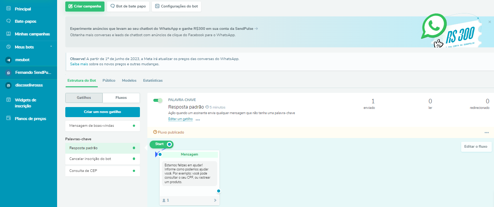Expand the Meus bots arrow
494x207 pixels.
click(x=51, y=47)
